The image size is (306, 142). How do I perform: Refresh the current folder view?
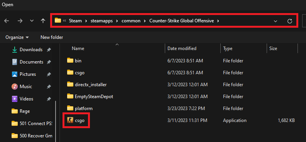[x=290, y=21]
